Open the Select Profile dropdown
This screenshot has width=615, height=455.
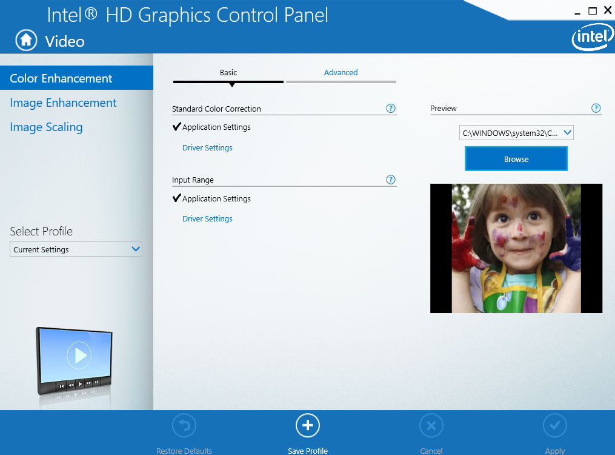pyautogui.click(x=76, y=249)
